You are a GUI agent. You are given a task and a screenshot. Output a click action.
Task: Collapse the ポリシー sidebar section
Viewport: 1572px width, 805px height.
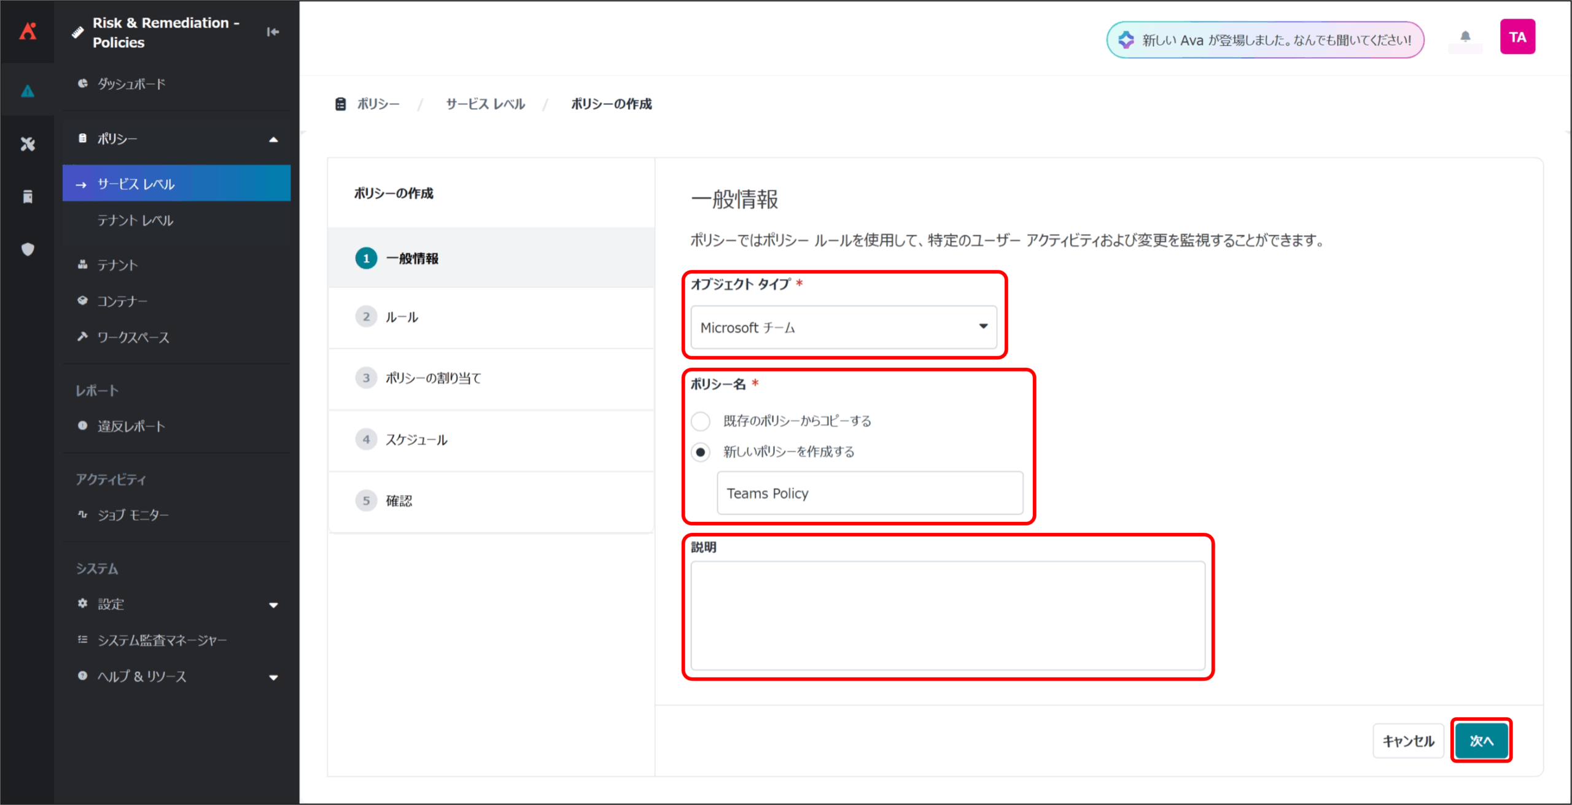[273, 140]
